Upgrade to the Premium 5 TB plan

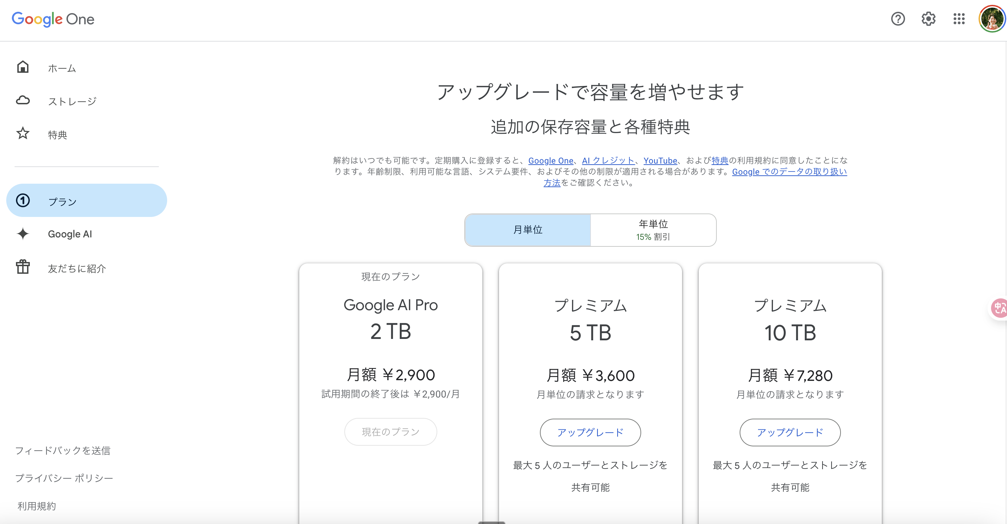590,432
